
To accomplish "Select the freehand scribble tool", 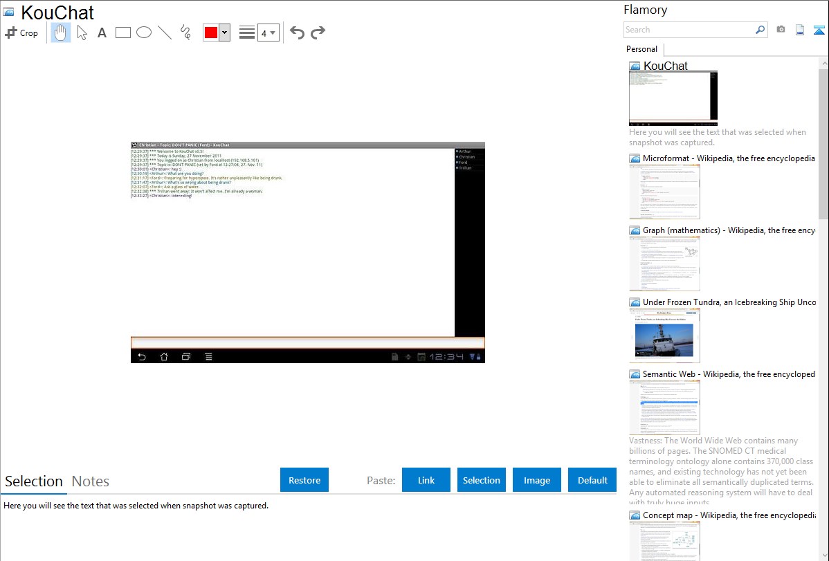I will click(x=185, y=33).
